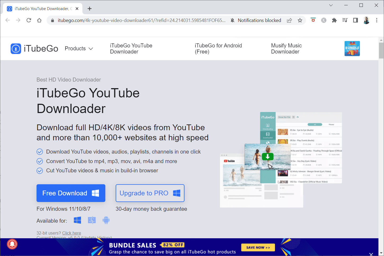Open a new browser tab
Image resolution: width=384 pixels, height=256 pixels.
[x=89, y=9]
